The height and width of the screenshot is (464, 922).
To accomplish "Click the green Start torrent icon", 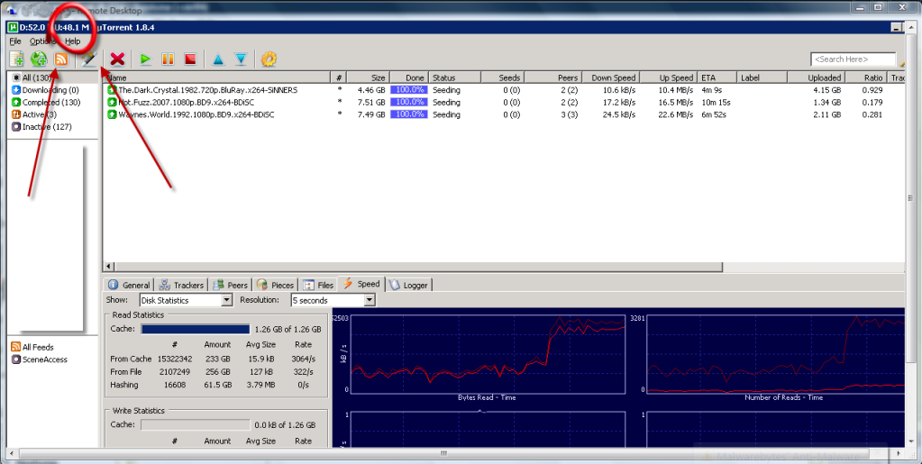I will pyautogui.click(x=145, y=59).
